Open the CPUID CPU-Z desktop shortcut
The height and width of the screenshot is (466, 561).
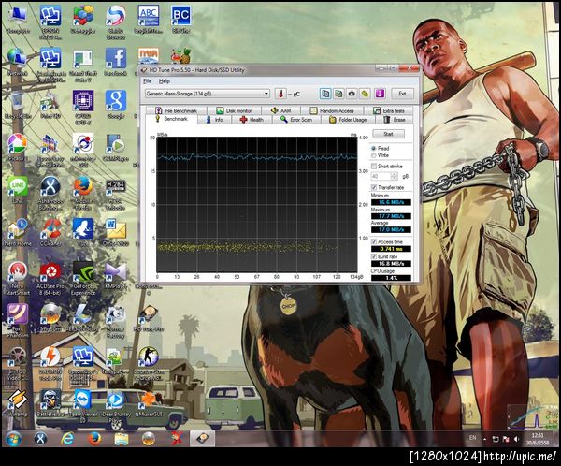[x=83, y=108]
